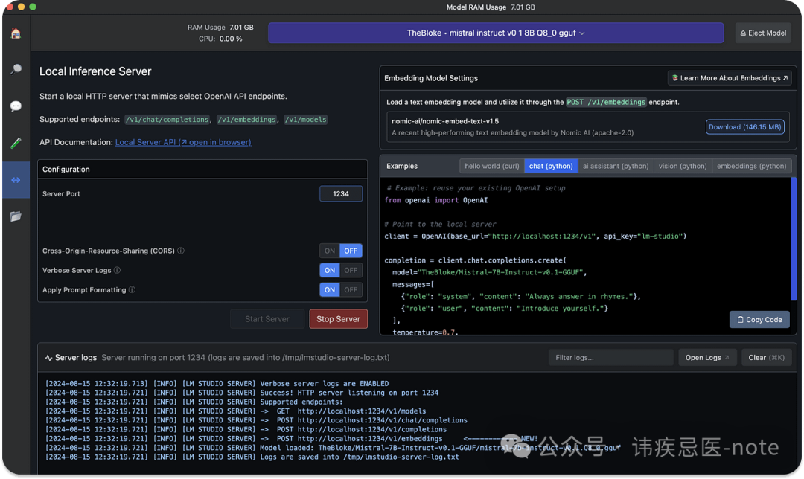
Task: Open the AI Chat bubble sidebar icon
Action: 16,106
